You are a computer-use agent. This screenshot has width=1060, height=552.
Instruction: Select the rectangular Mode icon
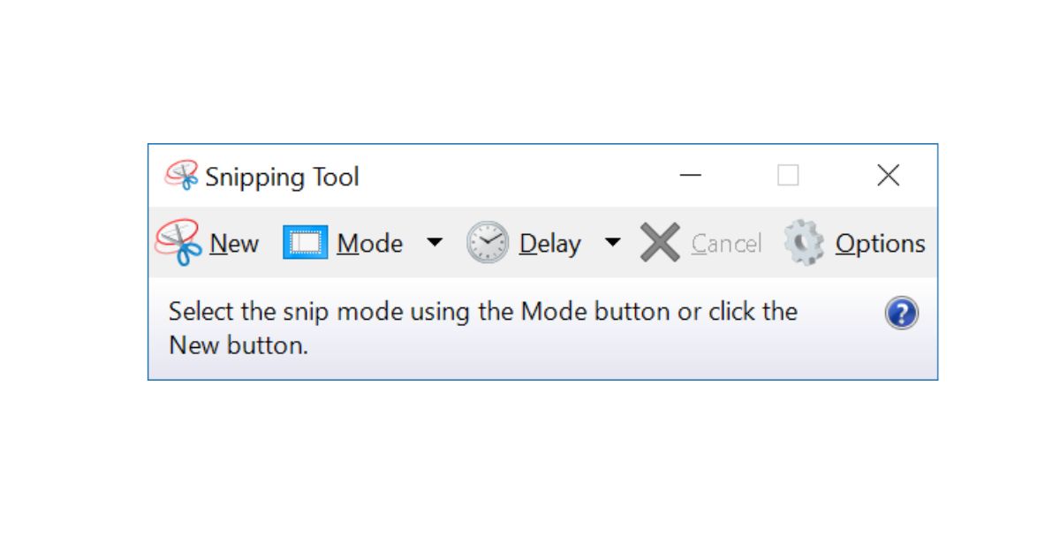tap(306, 243)
